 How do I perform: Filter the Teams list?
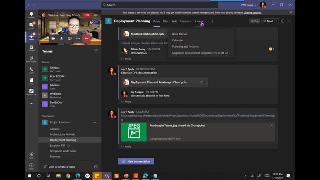coord(96,51)
